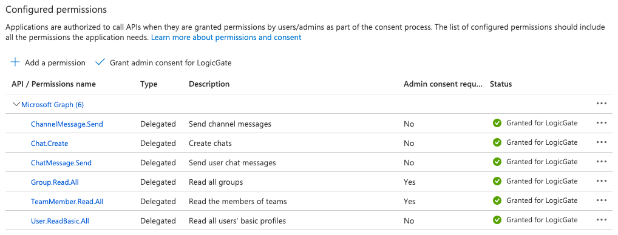Image resolution: width=618 pixels, height=235 pixels.
Task: Click admin consent No for ChannelMessage.Send
Action: [x=409, y=124]
